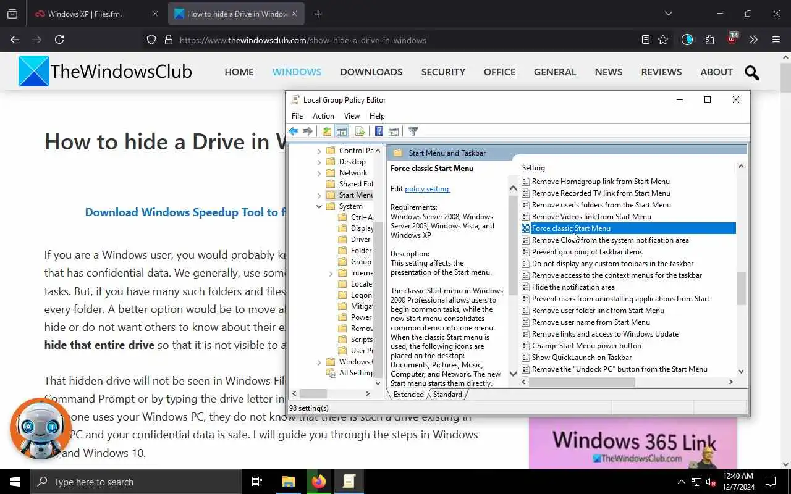
Task: Click the Firefox View icon left of tabs
Action: pos(12,14)
